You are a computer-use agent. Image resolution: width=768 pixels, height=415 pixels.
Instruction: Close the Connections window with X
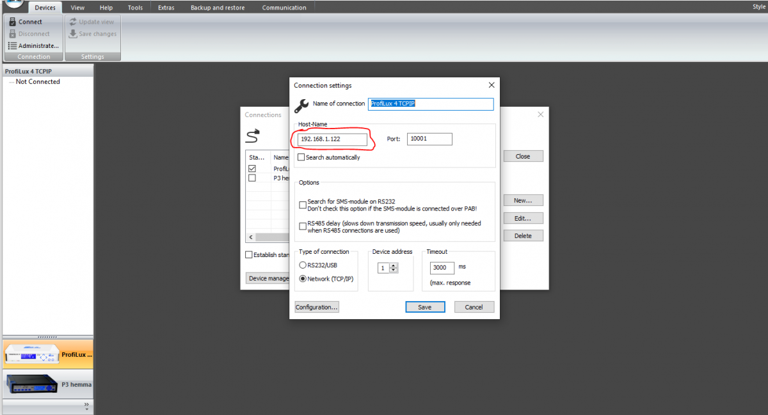tap(541, 114)
